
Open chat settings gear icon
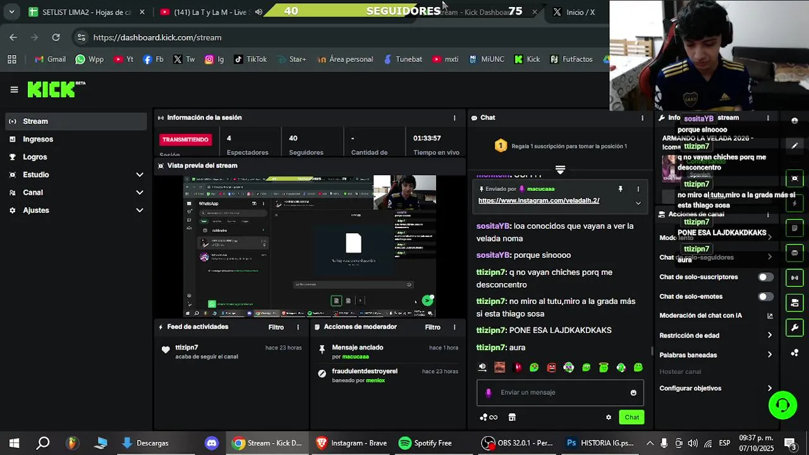[x=609, y=417]
